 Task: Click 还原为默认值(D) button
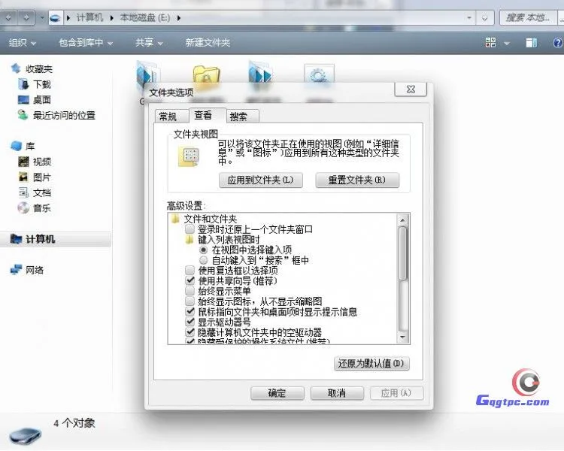(x=371, y=363)
